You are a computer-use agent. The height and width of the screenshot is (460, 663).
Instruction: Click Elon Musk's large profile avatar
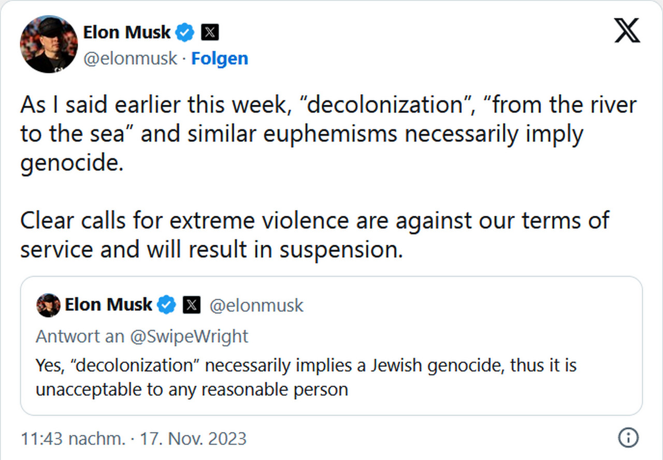(x=49, y=44)
